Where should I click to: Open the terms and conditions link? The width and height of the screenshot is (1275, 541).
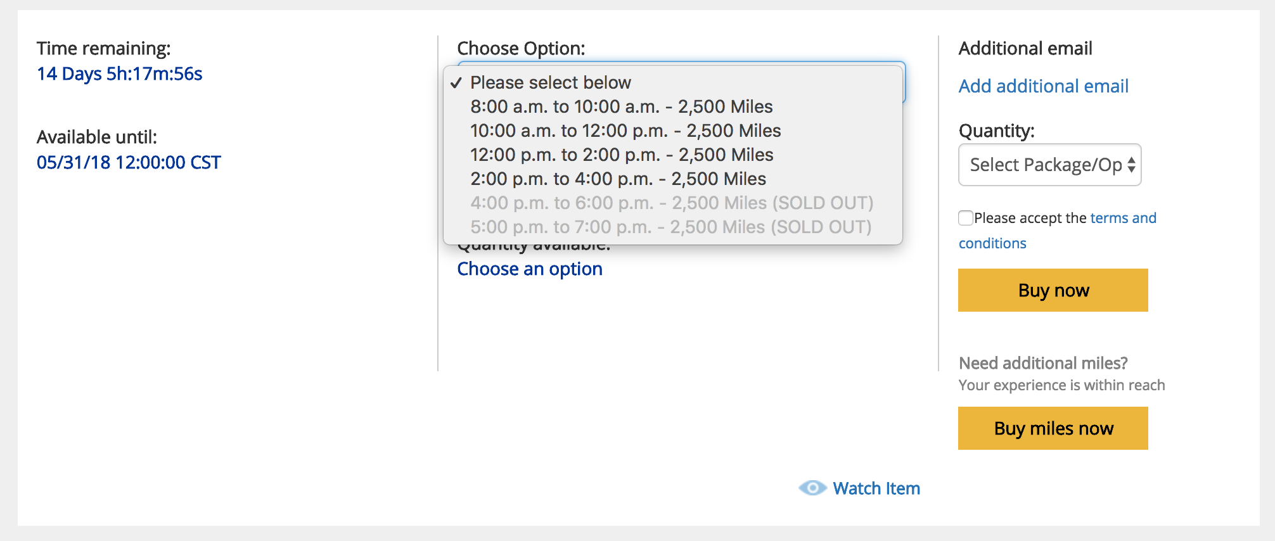tap(1058, 231)
